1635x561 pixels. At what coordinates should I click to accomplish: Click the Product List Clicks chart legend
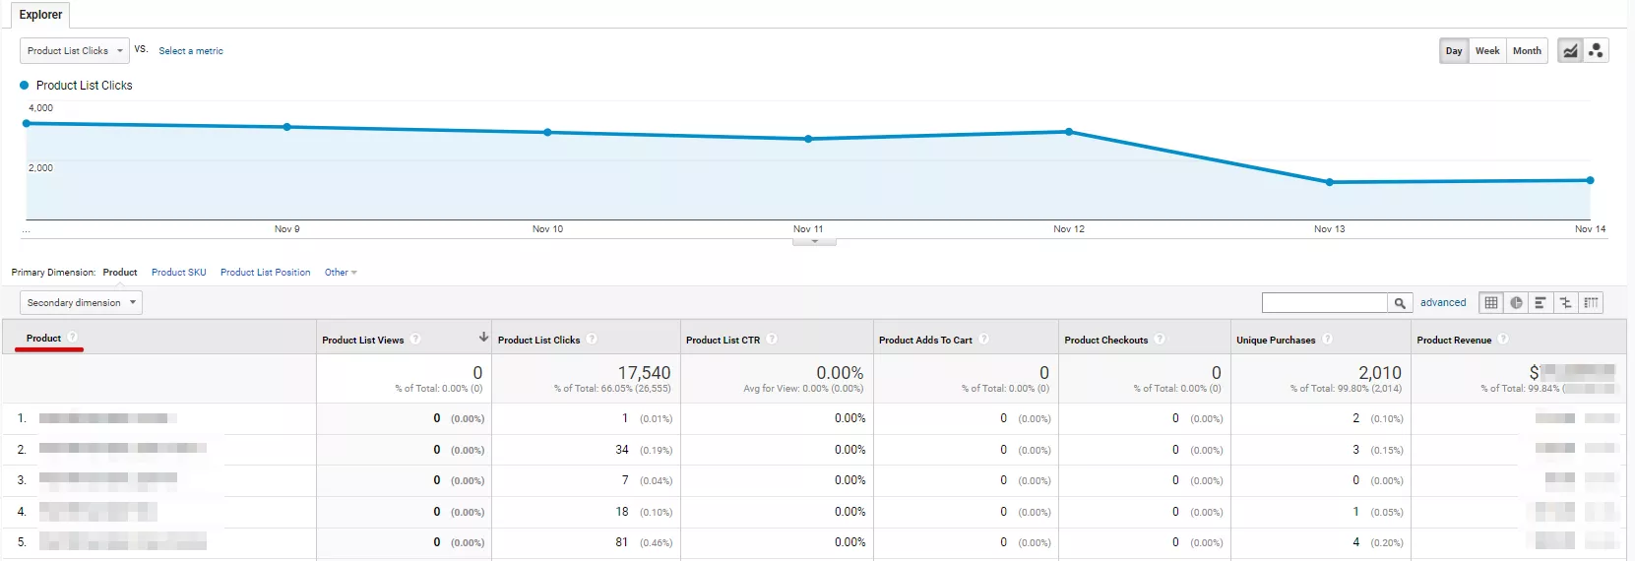click(76, 86)
